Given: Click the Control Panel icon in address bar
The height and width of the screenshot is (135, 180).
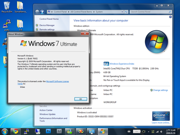Looking at the screenshot, I should [49, 12].
